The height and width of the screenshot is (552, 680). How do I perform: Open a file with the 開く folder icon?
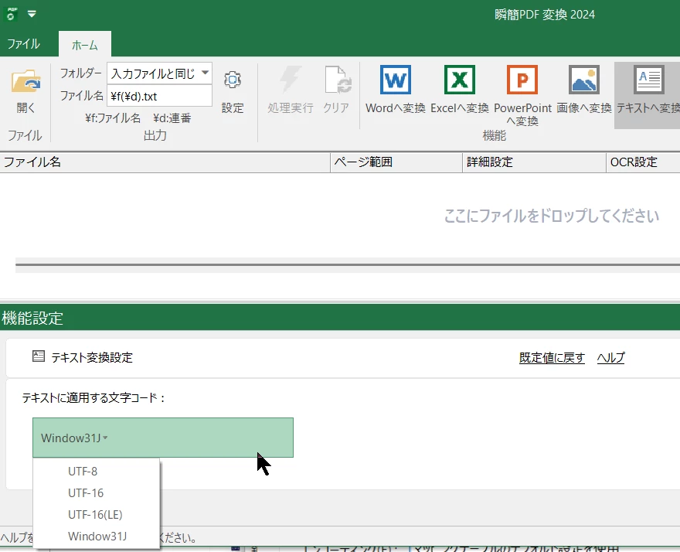point(25,90)
